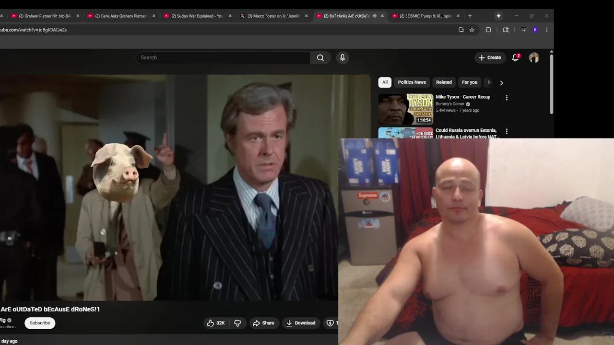
Task: Close the BuT tAnKs ArE oUtDaTeD tab
Action: pyautogui.click(x=382, y=16)
